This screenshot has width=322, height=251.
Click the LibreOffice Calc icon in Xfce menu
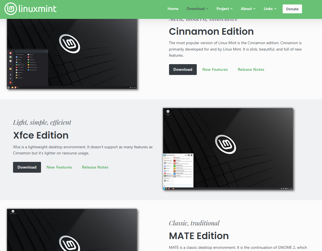[175, 166]
